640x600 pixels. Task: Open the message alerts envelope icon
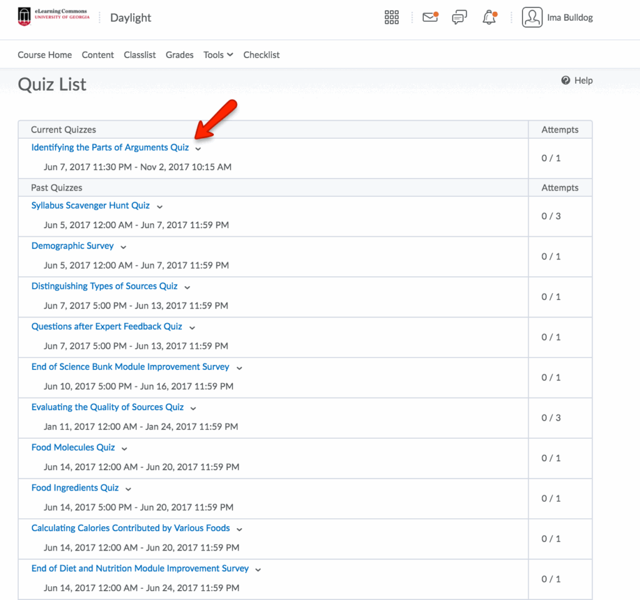[430, 17]
